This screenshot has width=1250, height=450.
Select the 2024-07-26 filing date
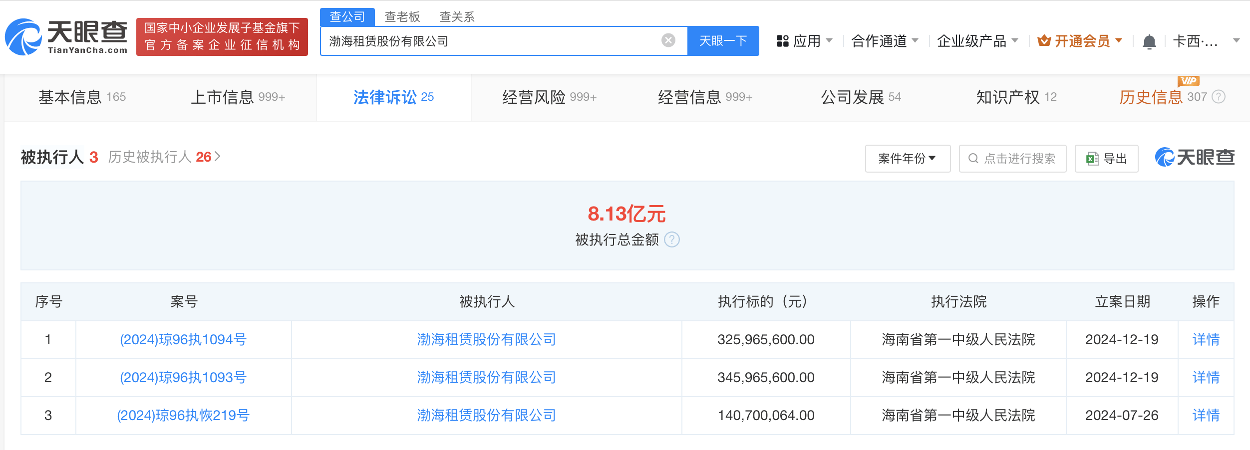1122,416
